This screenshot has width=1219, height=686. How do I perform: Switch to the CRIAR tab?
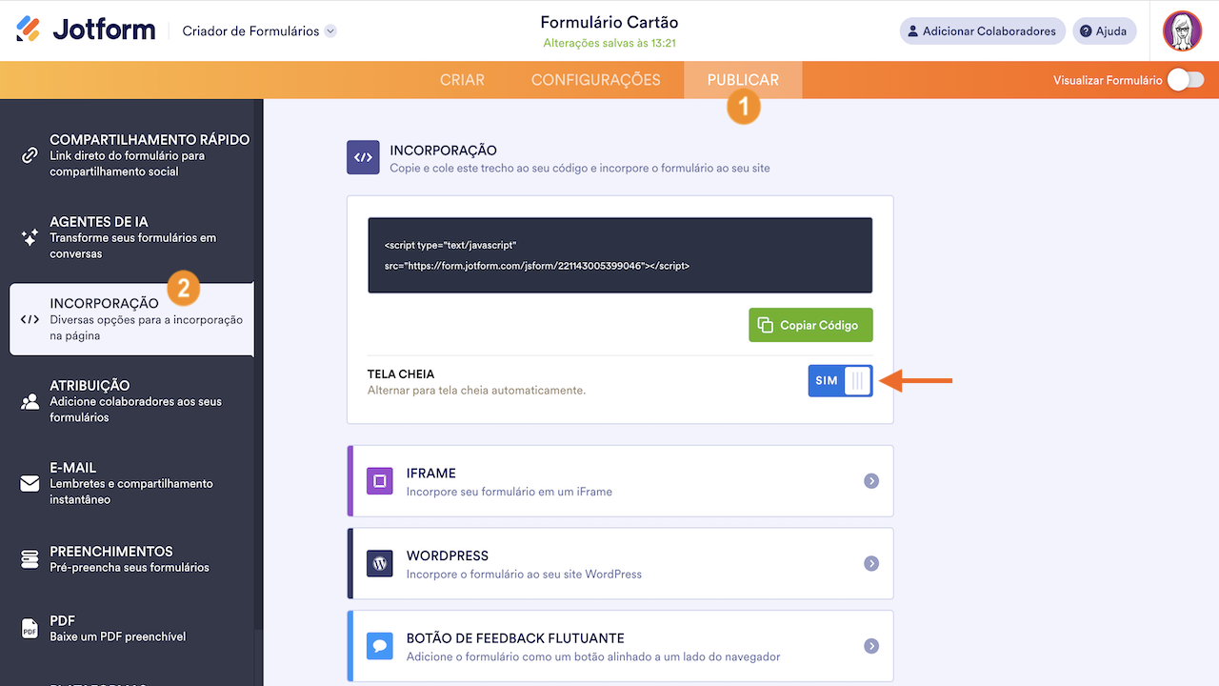click(x=462, y=80)
